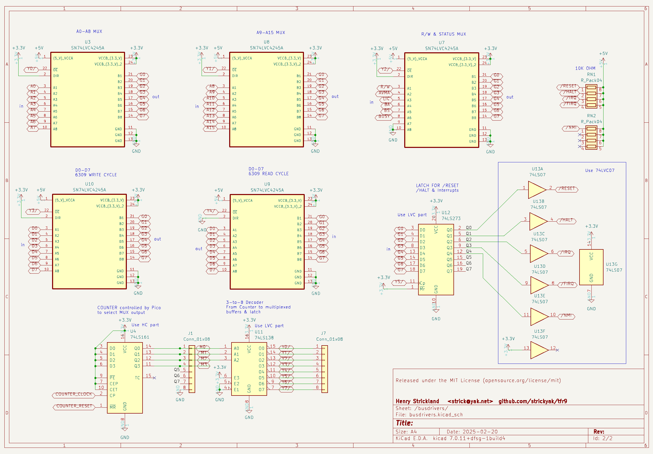Select the "Use 74LVC07" note

(x=600, y=171)
